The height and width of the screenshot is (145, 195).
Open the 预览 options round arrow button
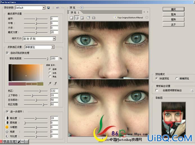pos(82,8)
